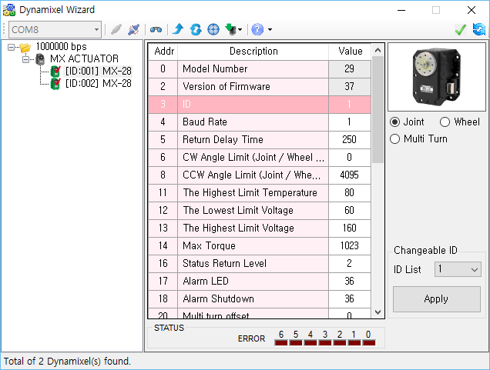Open the ID List dropdown
490x370 pixels.
tap(458, 269)
